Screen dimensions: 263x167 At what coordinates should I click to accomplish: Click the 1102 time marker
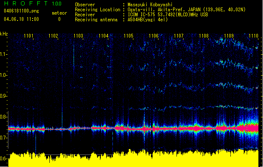54,36
